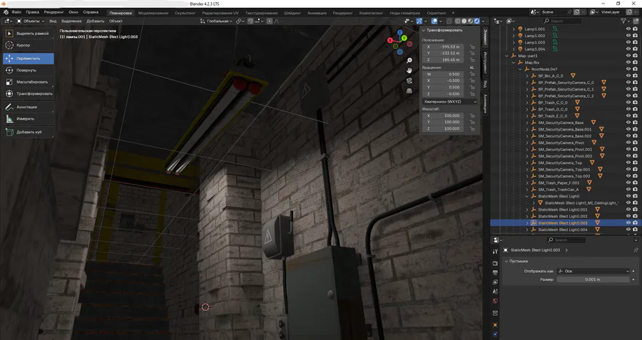This screenshot has height=340, width=642.
Task: Click the zoom magnifier in viewport navigation
Action: 409,61
